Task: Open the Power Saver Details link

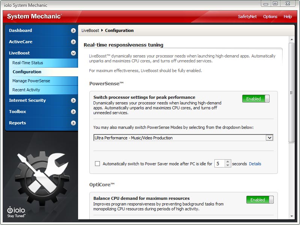Action: 255,164
